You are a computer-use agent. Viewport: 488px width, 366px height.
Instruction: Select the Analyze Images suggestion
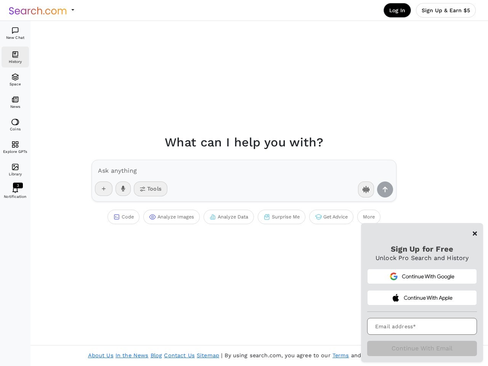172,217
